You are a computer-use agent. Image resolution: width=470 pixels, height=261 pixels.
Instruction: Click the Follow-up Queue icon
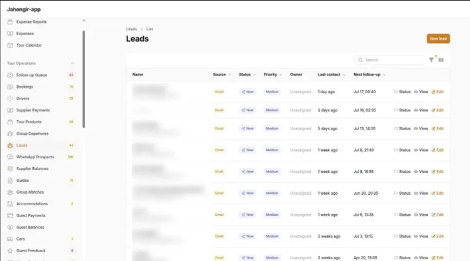click(10, 75)
